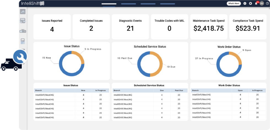Click Branch header in Work Order Status table
The width and height of the screenshot is (270, 130).
pyautogui.click(x=195, y=90)
